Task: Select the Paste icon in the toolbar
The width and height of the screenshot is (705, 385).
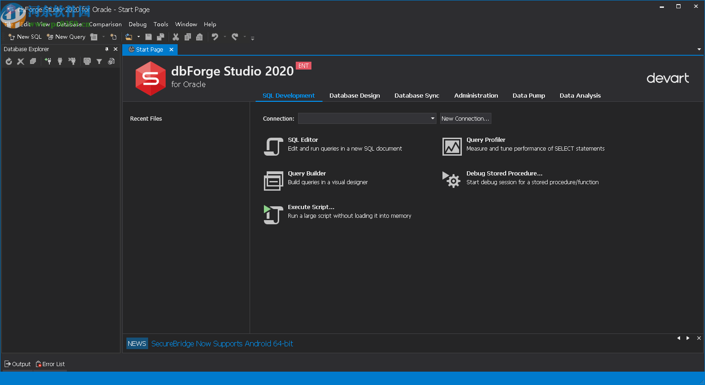Action: tap(199, 37)
